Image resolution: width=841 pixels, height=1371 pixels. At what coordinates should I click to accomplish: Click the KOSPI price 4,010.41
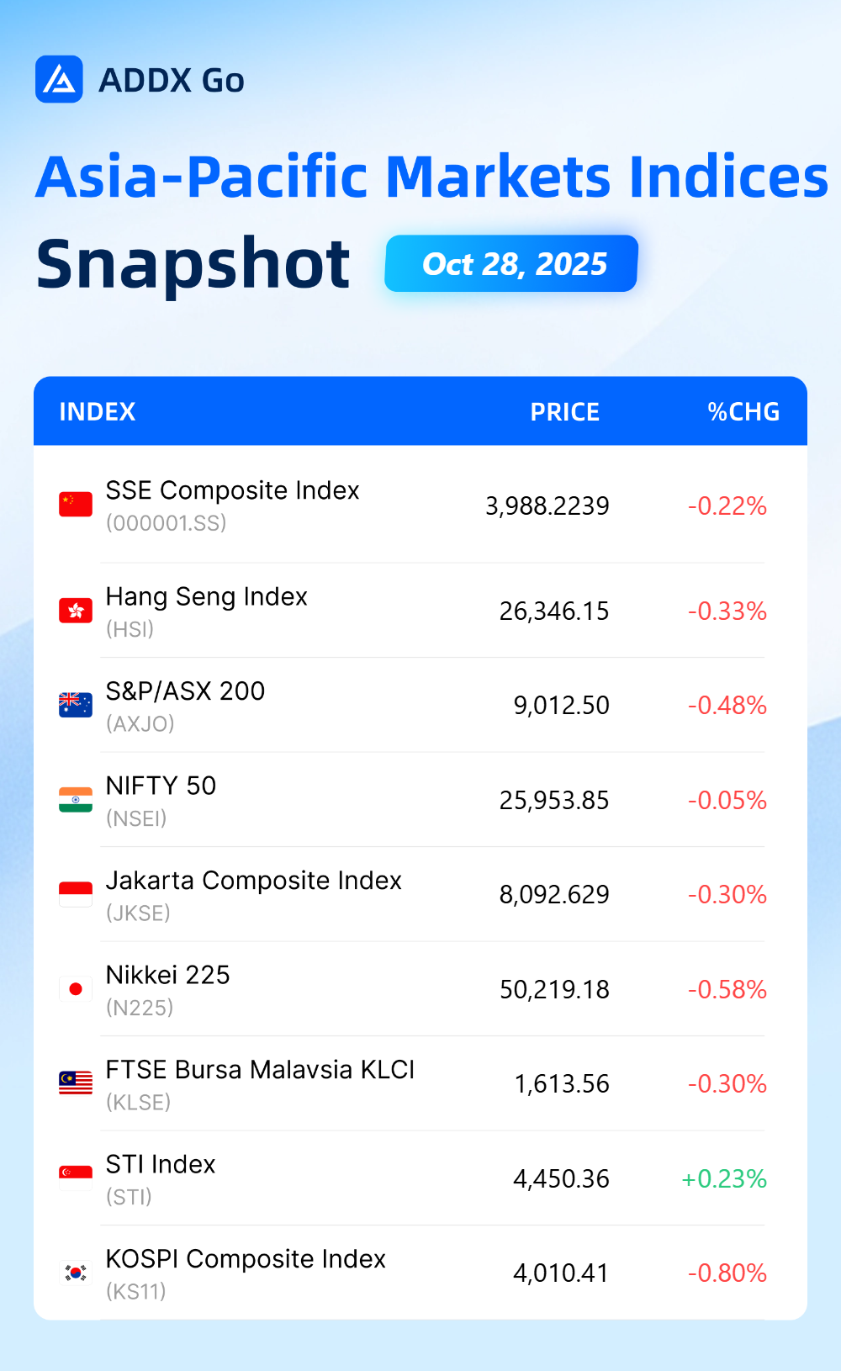click(561, 1273)
